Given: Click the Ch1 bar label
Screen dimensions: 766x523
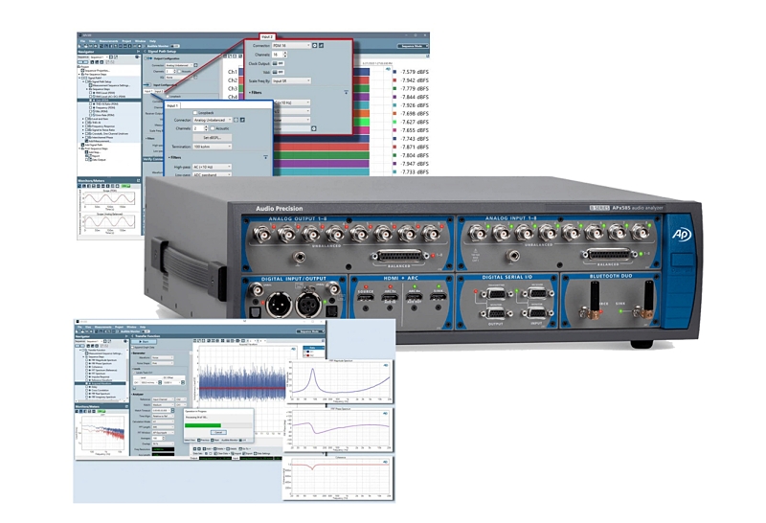Looking at the screenshot, I should [233, 72].
